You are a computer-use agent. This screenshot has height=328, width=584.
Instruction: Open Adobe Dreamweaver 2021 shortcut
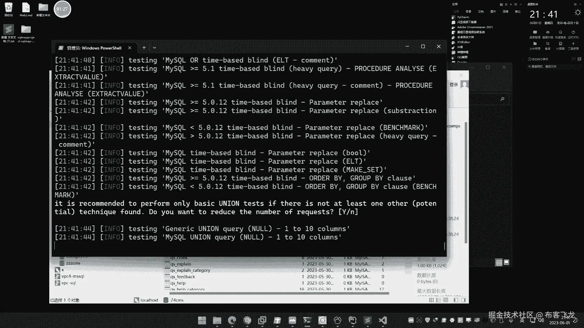pos(474,27)
